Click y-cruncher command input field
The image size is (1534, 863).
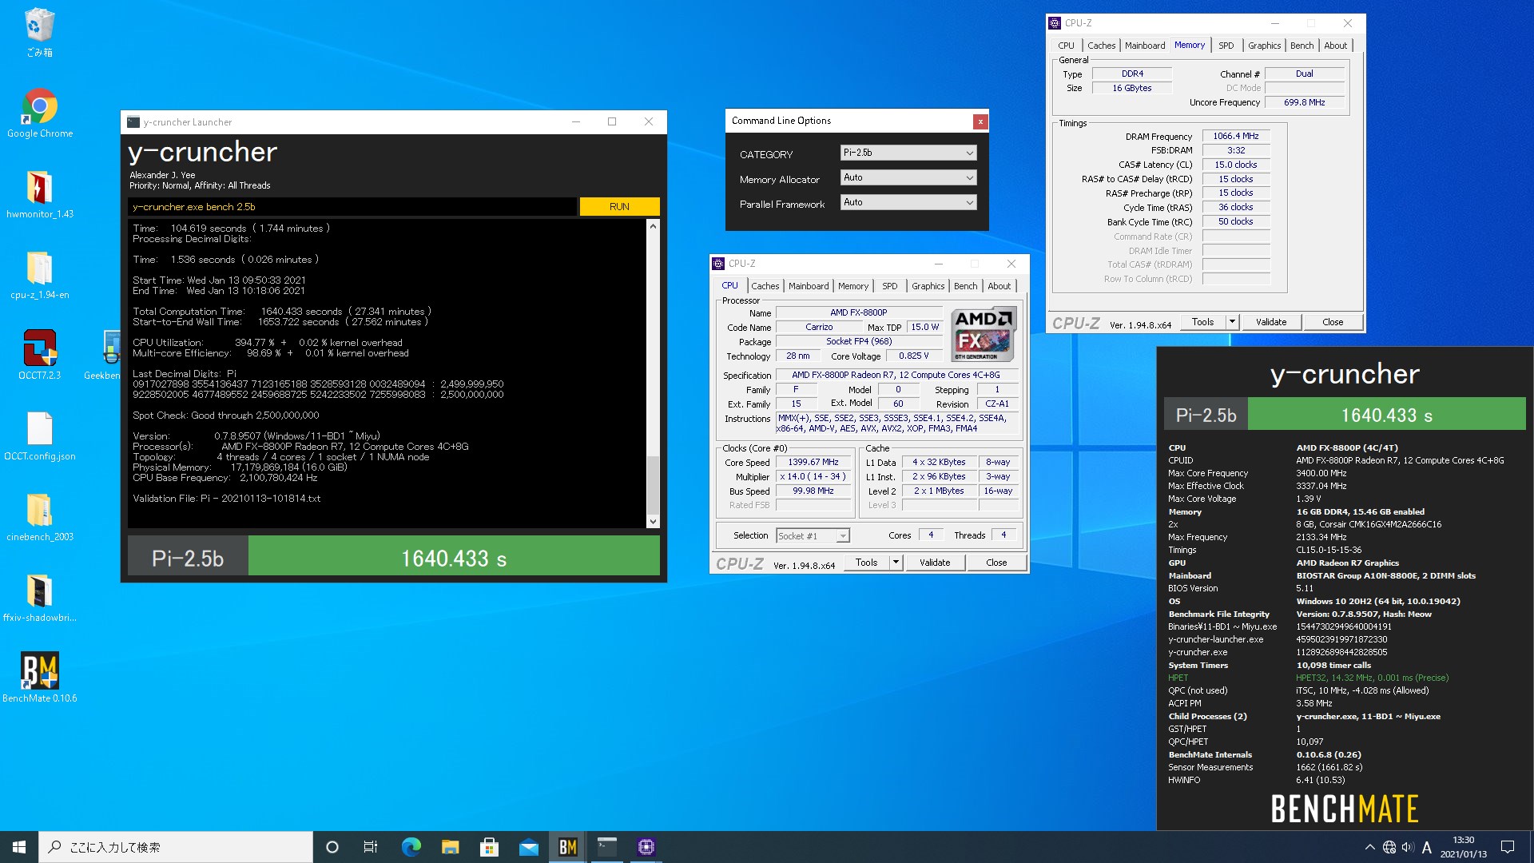352,206
